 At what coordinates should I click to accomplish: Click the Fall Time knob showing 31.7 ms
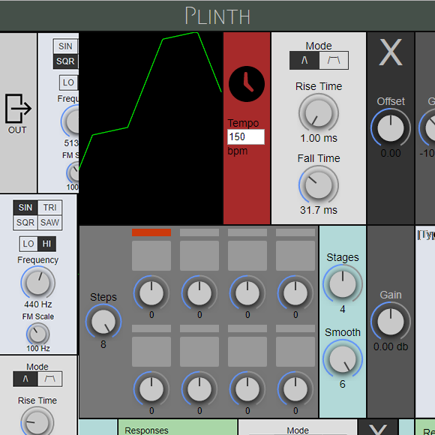319,185
